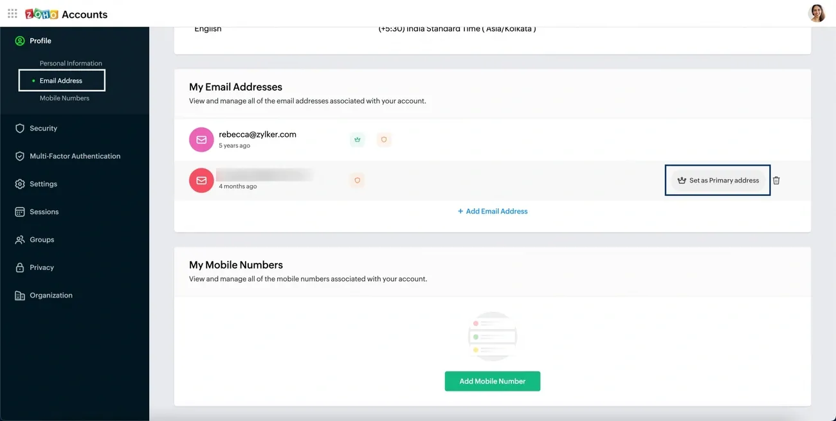Go to the Organization section
The height and width of the screenshot is (421, 836).
pos(51,295)
